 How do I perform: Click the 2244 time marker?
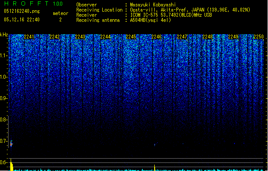point(105,37)
